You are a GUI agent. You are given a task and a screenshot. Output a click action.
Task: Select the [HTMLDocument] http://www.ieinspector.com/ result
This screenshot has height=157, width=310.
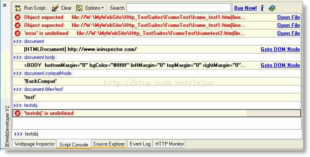80,49
